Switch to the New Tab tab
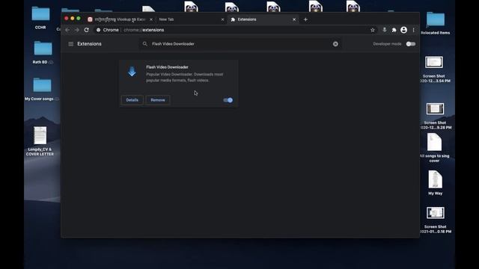The width and height of the screenshot is (479, 269). [189, 19]
